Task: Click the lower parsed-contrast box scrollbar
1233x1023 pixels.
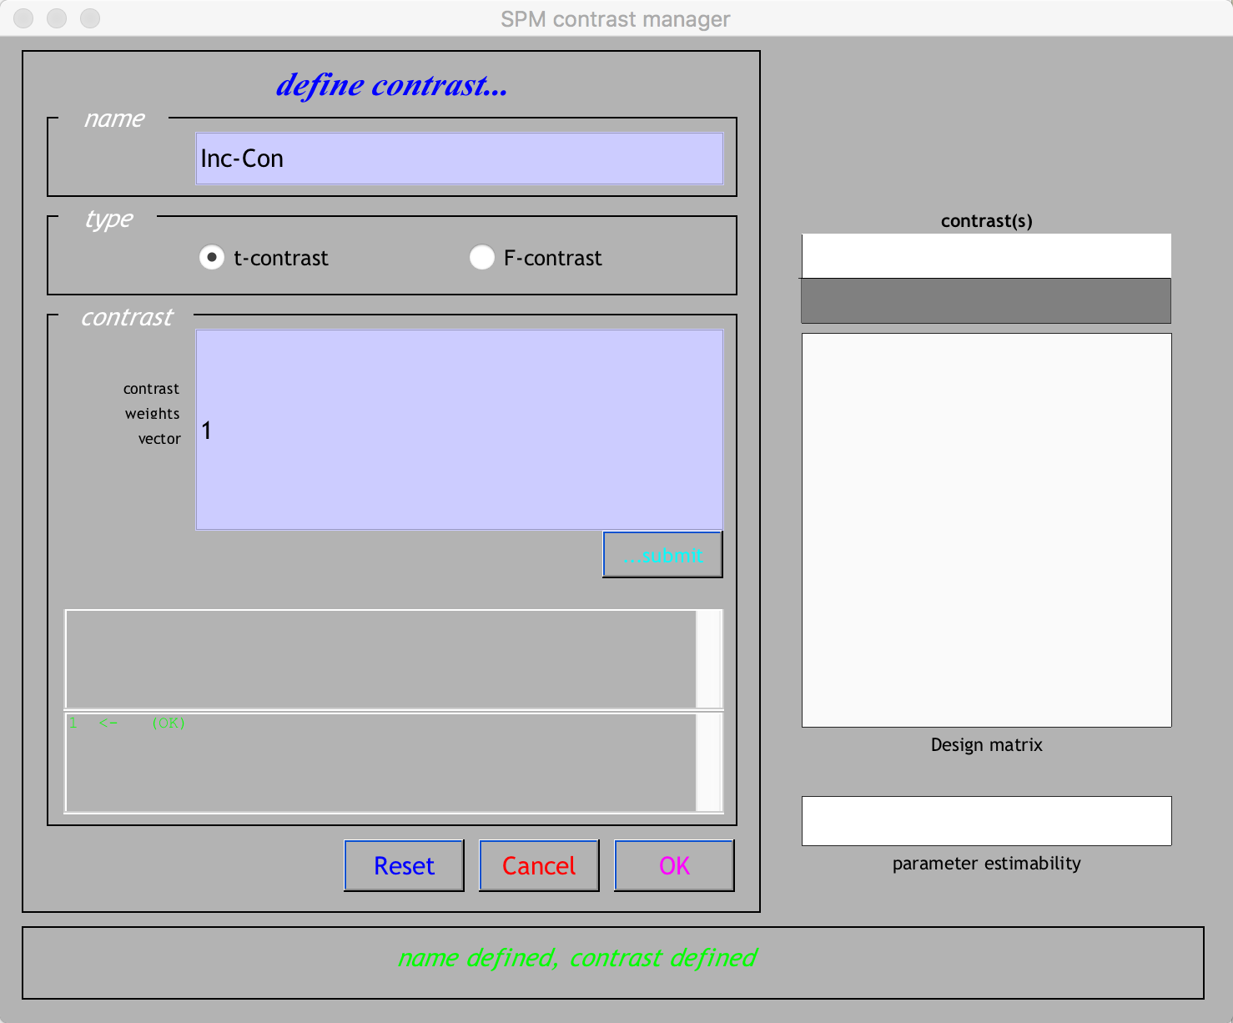Action: tap(709, 762)
